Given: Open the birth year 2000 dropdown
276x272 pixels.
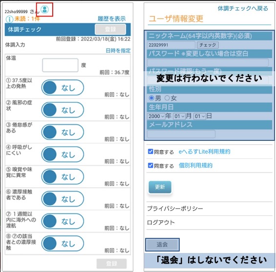Looking at the screenshot, I should [x=156, y=116].
